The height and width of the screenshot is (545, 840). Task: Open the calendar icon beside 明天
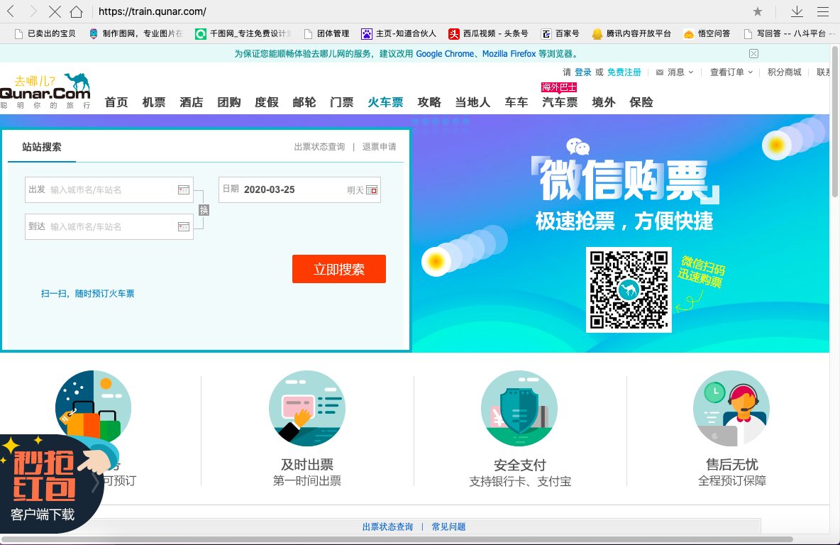tap(372, 189)
